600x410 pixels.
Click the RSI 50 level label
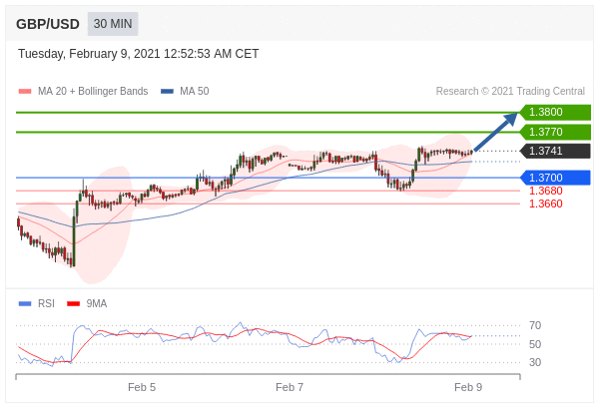535,344
